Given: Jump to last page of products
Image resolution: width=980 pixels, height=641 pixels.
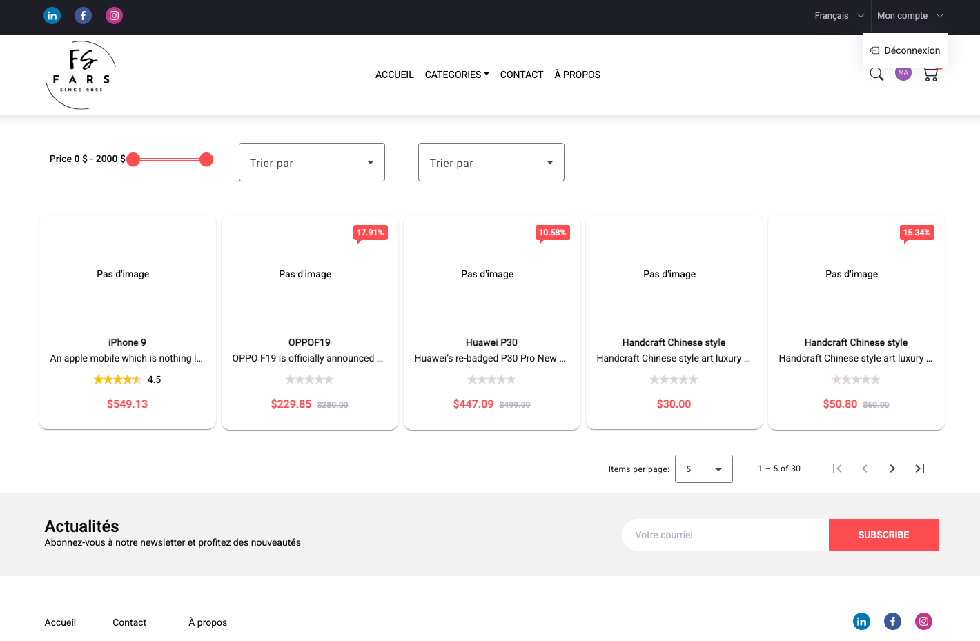Looking at the screenshot, I should coord(920,469).
